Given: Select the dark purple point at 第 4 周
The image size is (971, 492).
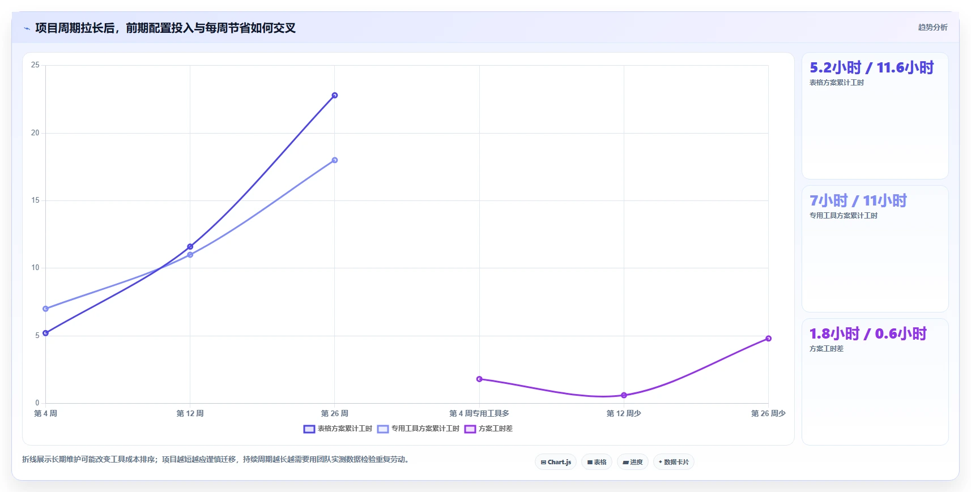Looking at the screenshot, I should click(x=46, y=333).
